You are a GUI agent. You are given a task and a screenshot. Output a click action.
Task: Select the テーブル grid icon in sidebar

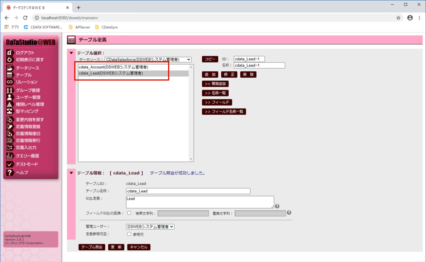tap(10, 75)
